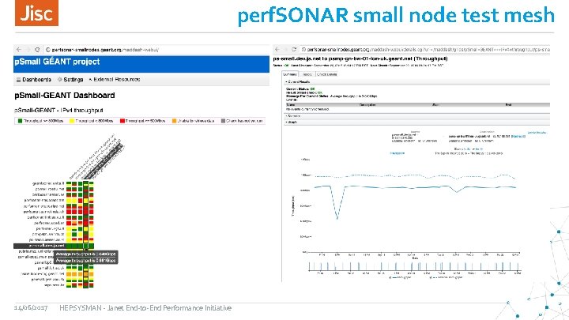Viewport: 569px width, 320px height.
Task: Collapse the Graph section
Action: (x=416, y=122)
